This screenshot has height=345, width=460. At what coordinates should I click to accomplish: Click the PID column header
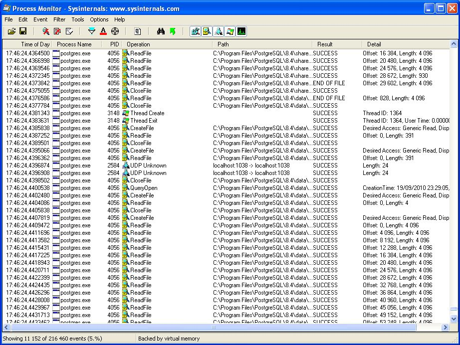pos(112,44)
